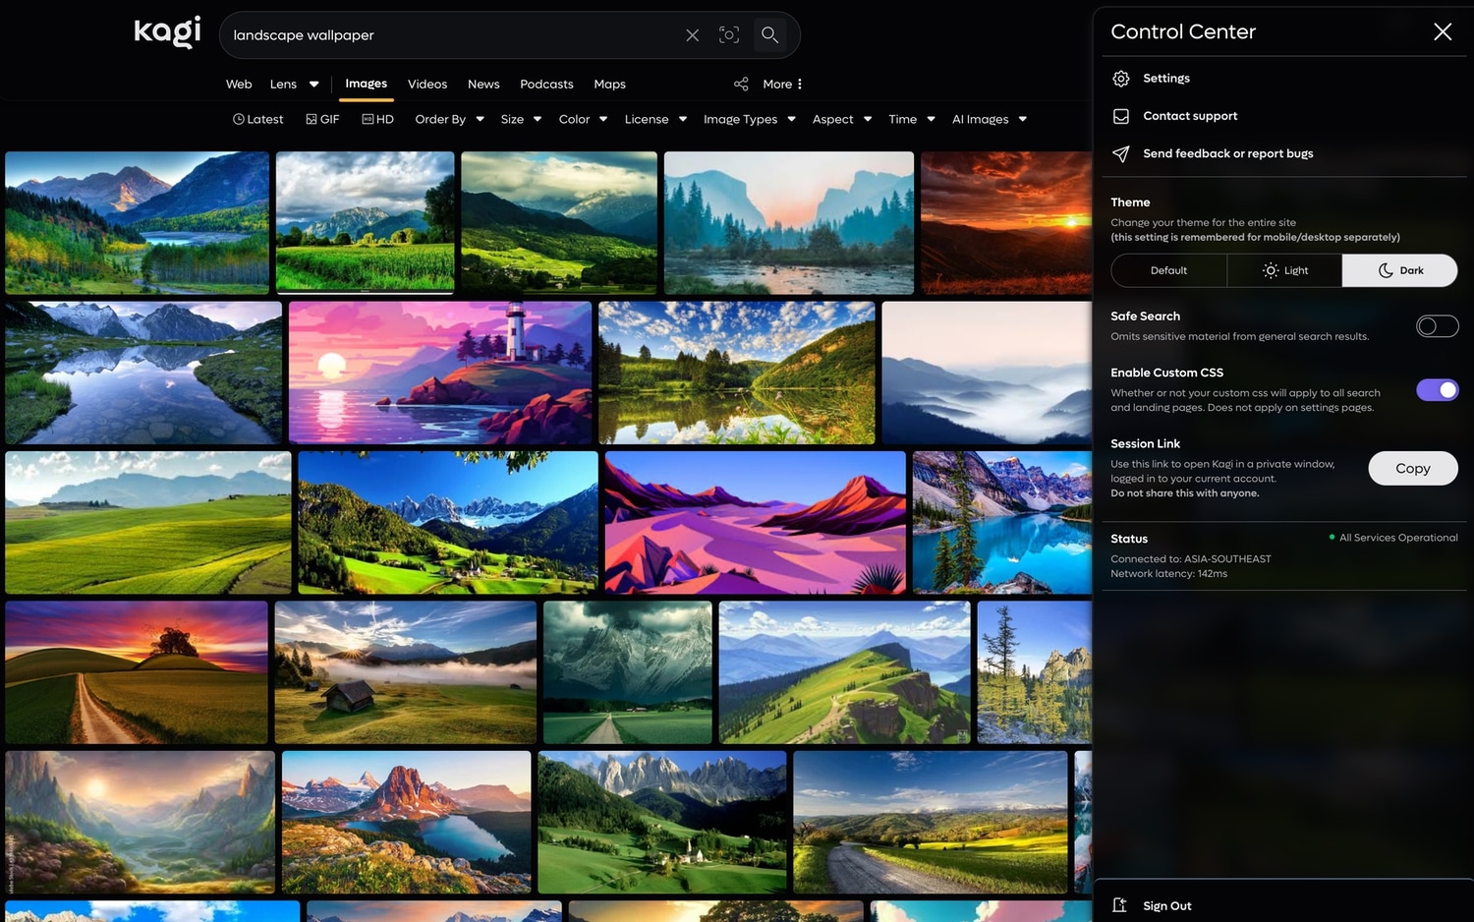Click the Kagi logo

(167, 31)
